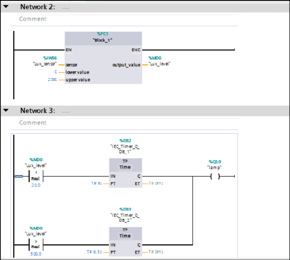Click the %MD0 Lux_level tag above the greater-than contact
Image resolution: width=290 pixels, height=260 pixels.
[36, 231]
